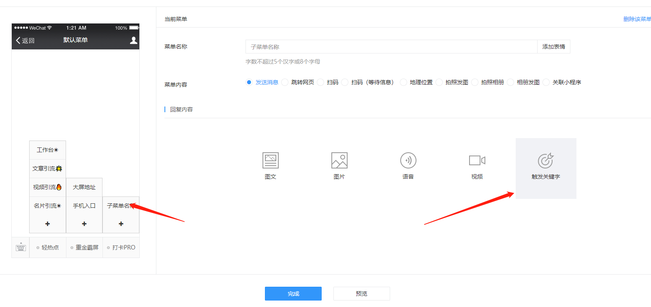Viewport: 651px width, 307px height.
Task: Select the 触发关键字 reply type icon
Action: 546,160
